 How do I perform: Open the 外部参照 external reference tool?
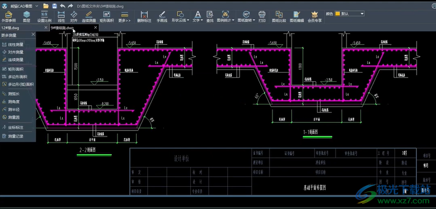(9, 16)
